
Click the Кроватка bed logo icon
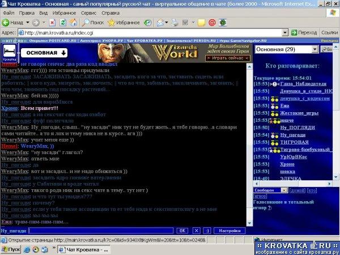tap(10, 53)
